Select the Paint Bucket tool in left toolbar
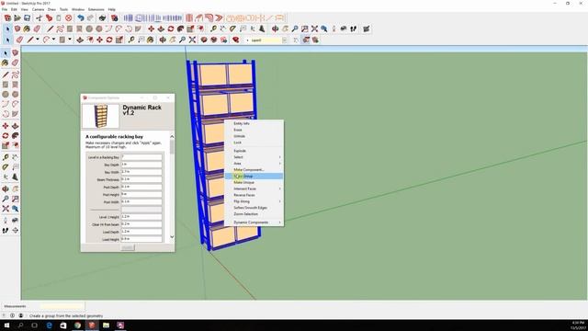Screen dimensions: 588x331 pos(6,63)
